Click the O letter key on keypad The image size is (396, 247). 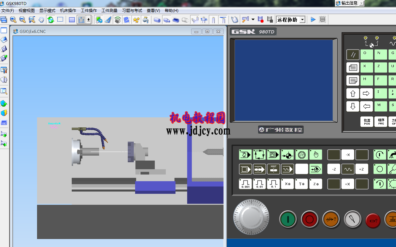pyautogui.click(x=367, y=55)
